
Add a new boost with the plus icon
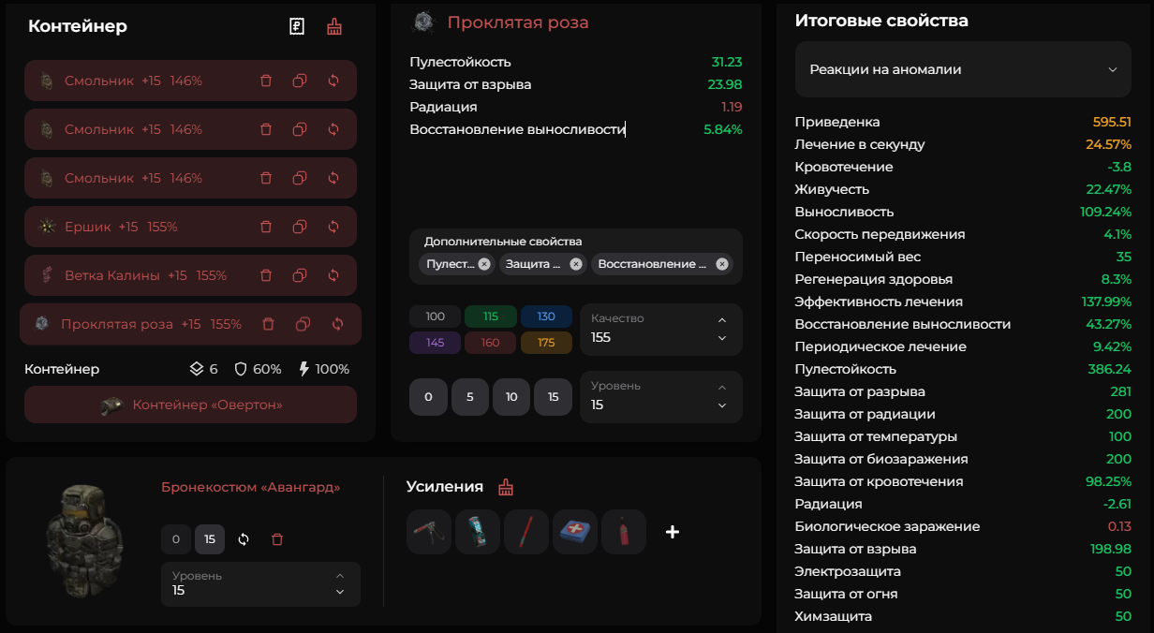[672, 532]
